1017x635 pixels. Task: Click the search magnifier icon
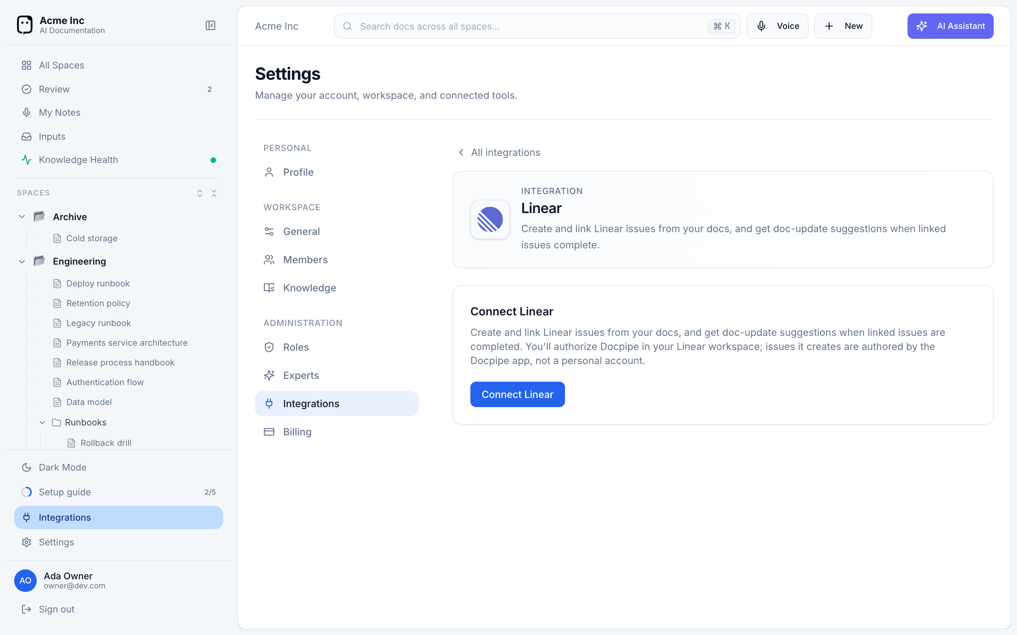pos(347,26)
